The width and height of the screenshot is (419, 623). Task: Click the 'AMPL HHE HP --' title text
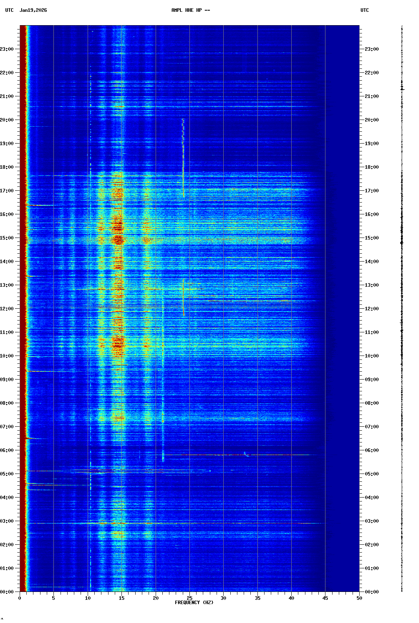click(x=191, y=10)
